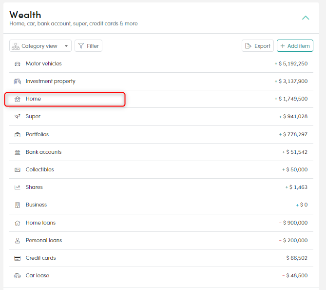This screenshot has width=326, height=290.
Task: Click the Shares chart icon
Action: click(18, 187)
